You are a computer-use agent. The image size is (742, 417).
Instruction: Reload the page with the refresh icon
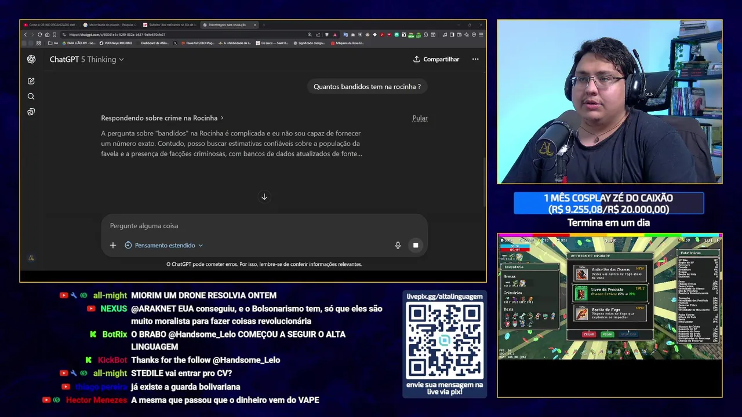point(40,35)
